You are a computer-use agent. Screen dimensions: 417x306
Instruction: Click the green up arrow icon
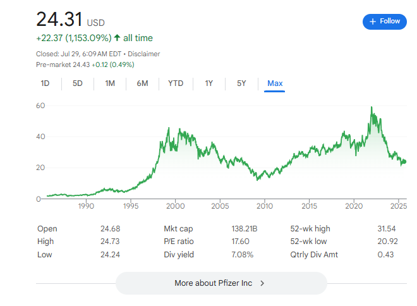point(117,37)
